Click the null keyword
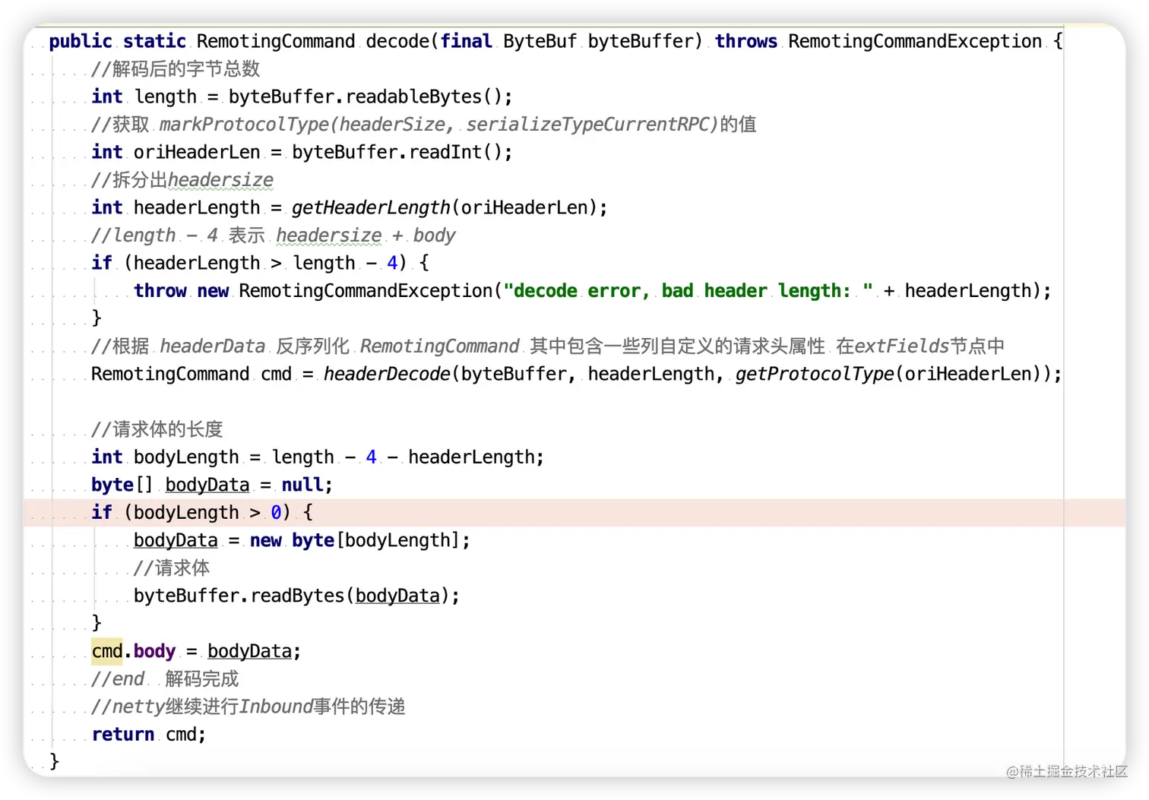Screen dimensions: 1149x800 [302, 485]
